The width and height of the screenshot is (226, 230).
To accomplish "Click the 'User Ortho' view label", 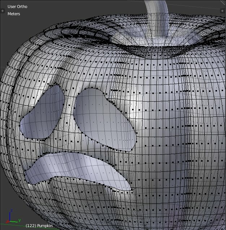I will click(x=17, y=7).
